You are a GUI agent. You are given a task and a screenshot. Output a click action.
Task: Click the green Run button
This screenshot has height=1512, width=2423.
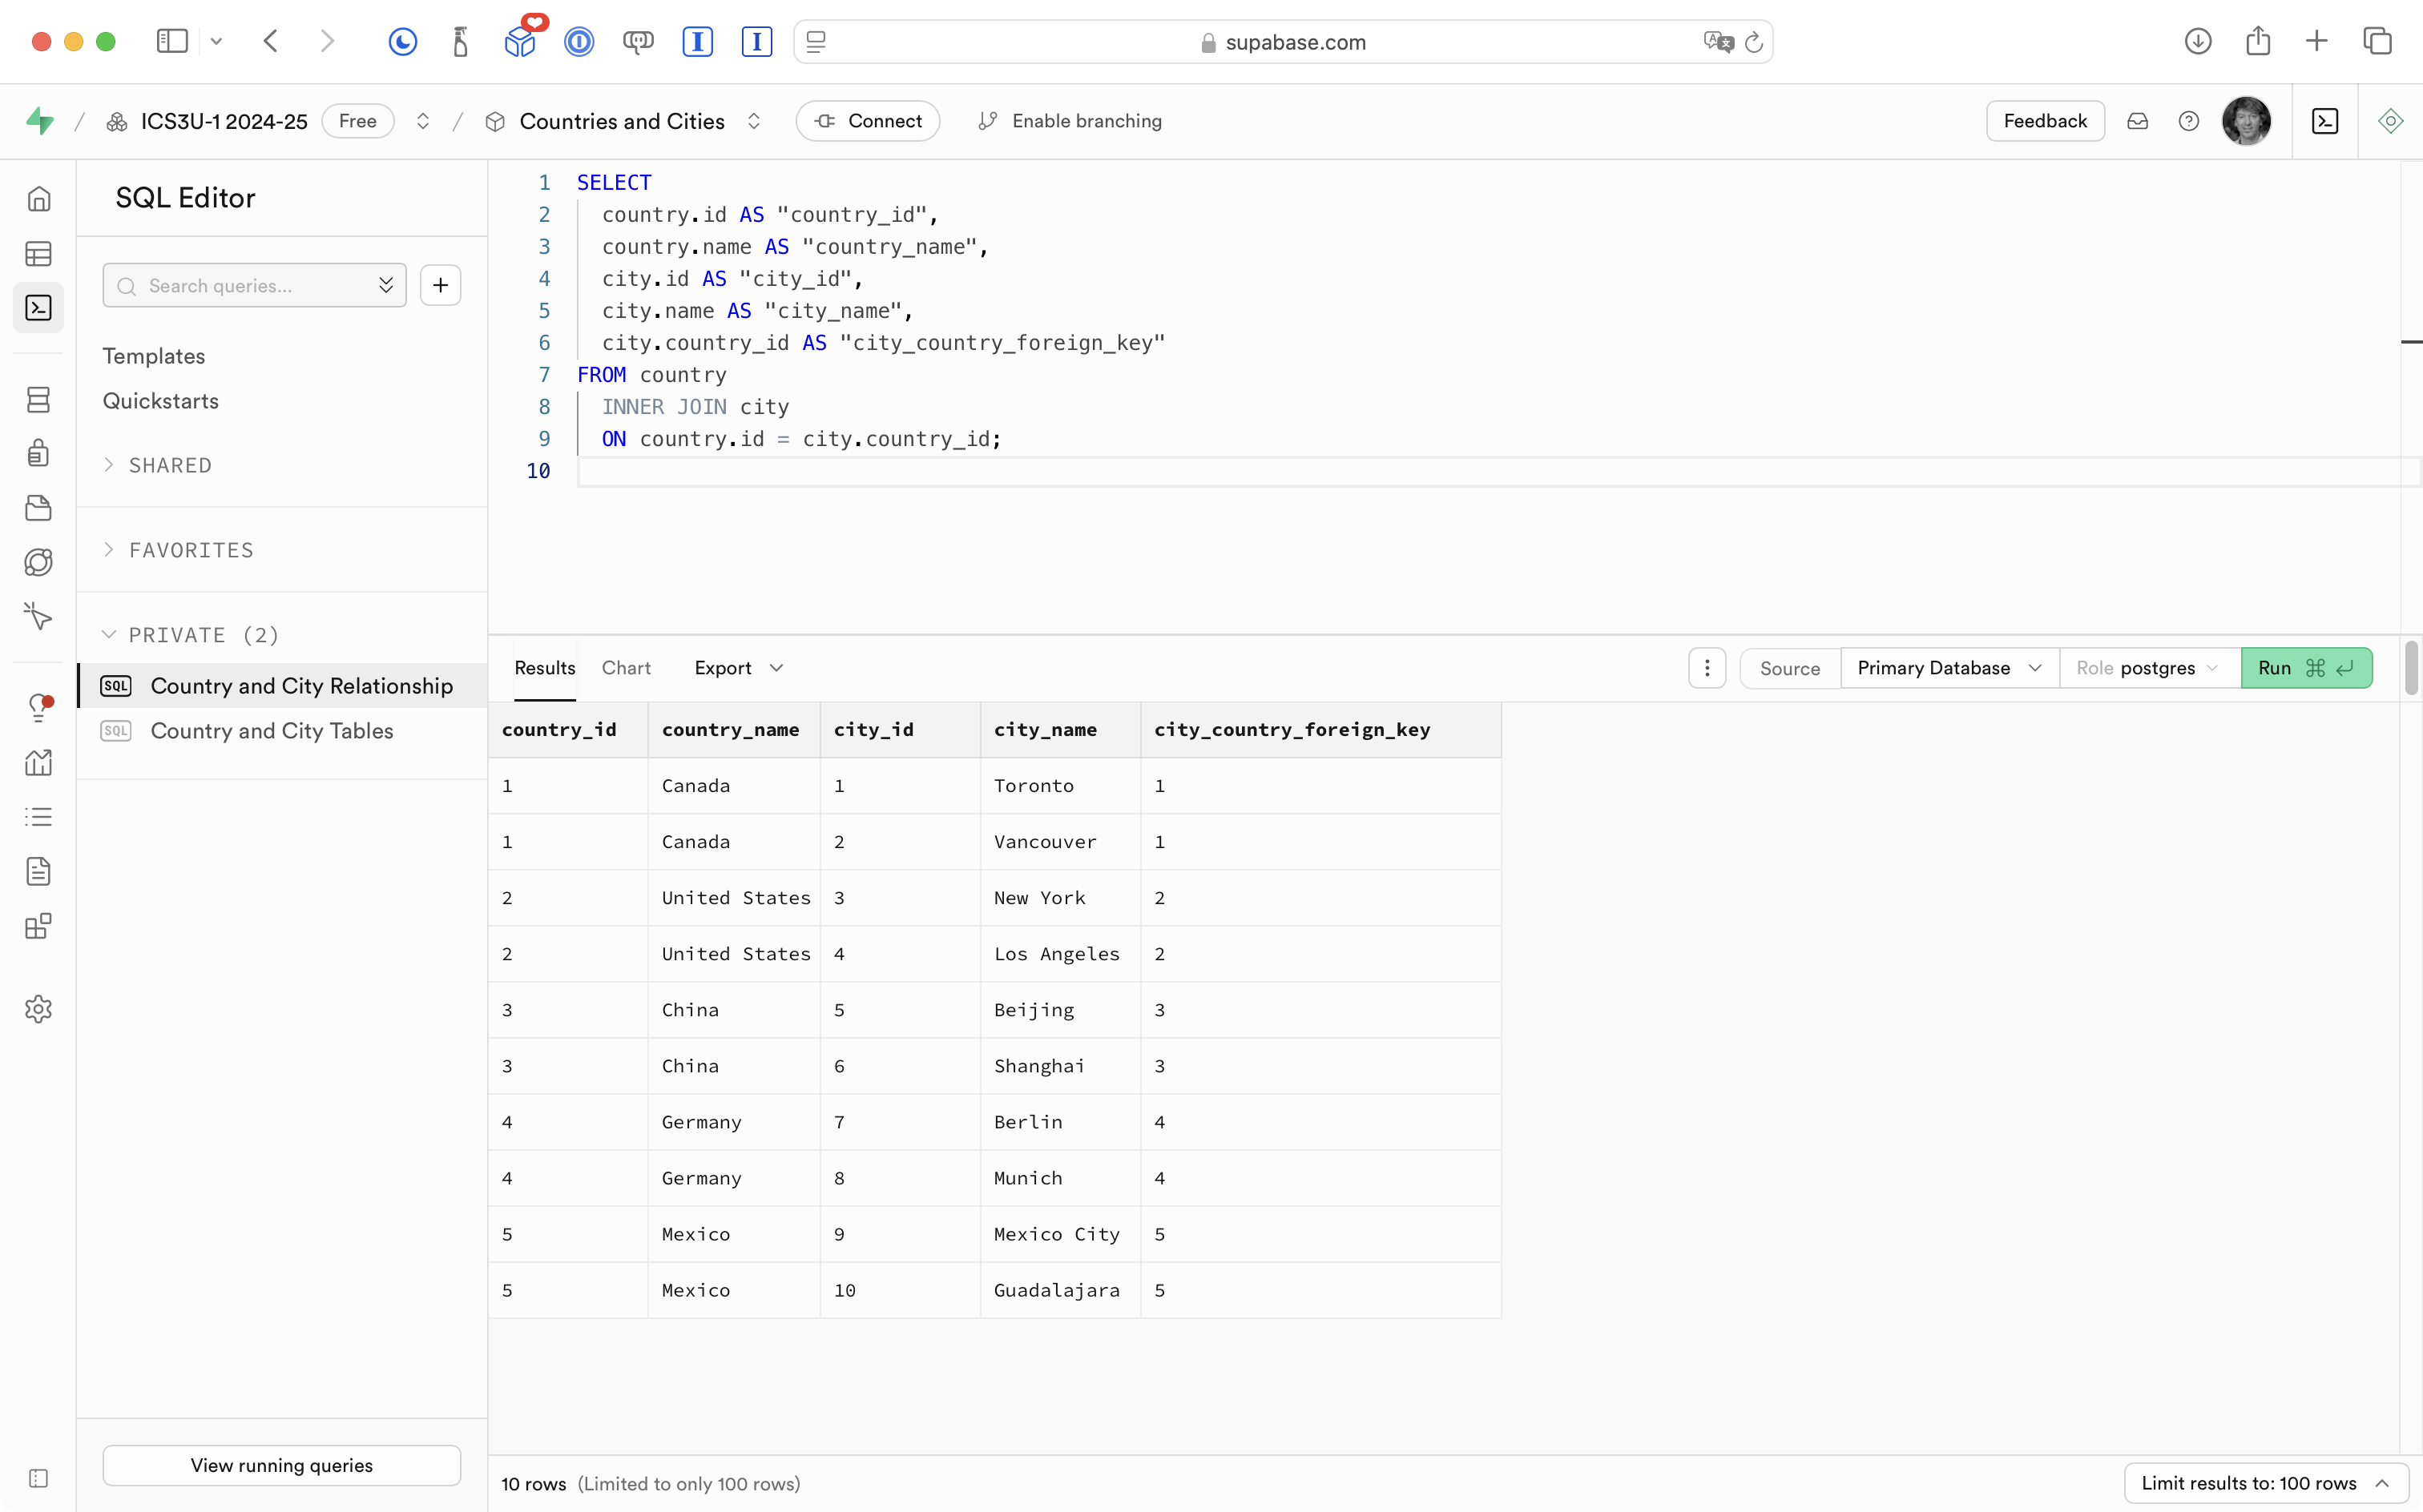pos(2305,668)
